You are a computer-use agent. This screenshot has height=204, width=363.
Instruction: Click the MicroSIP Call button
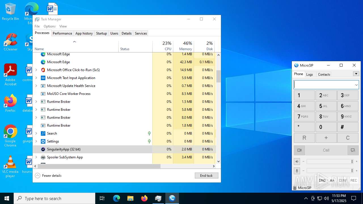tap(326, 150)
